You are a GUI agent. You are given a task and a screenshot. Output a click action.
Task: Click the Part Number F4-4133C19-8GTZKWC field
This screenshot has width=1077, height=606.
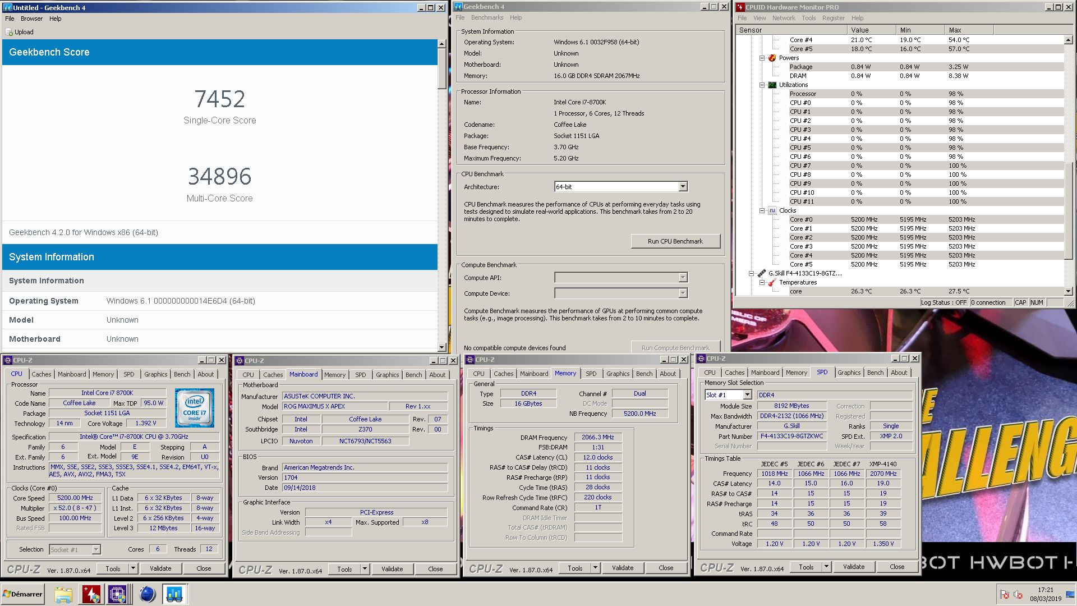(792, 436)
